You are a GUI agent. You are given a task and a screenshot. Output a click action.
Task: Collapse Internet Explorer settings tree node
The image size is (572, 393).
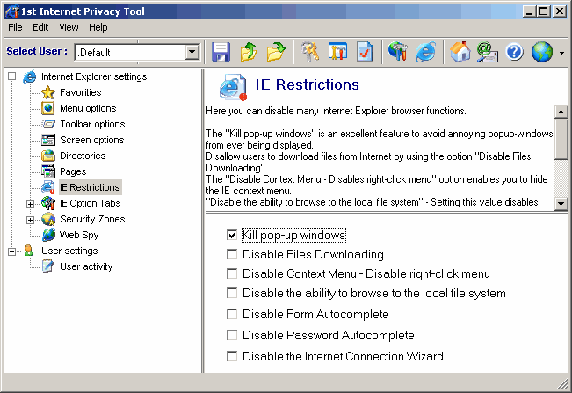[x=11, y=76]
